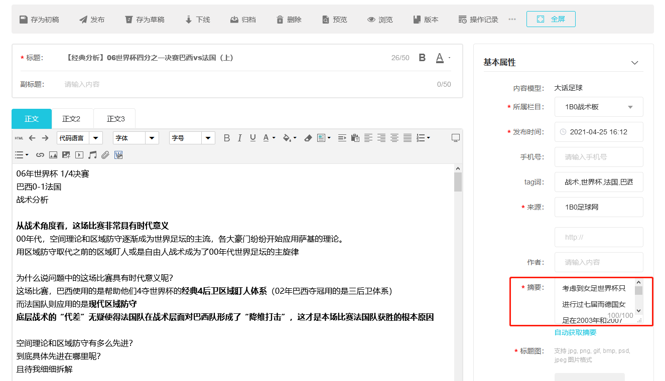Insert a single image
665x381 pixels.
(x=53, y=155)
